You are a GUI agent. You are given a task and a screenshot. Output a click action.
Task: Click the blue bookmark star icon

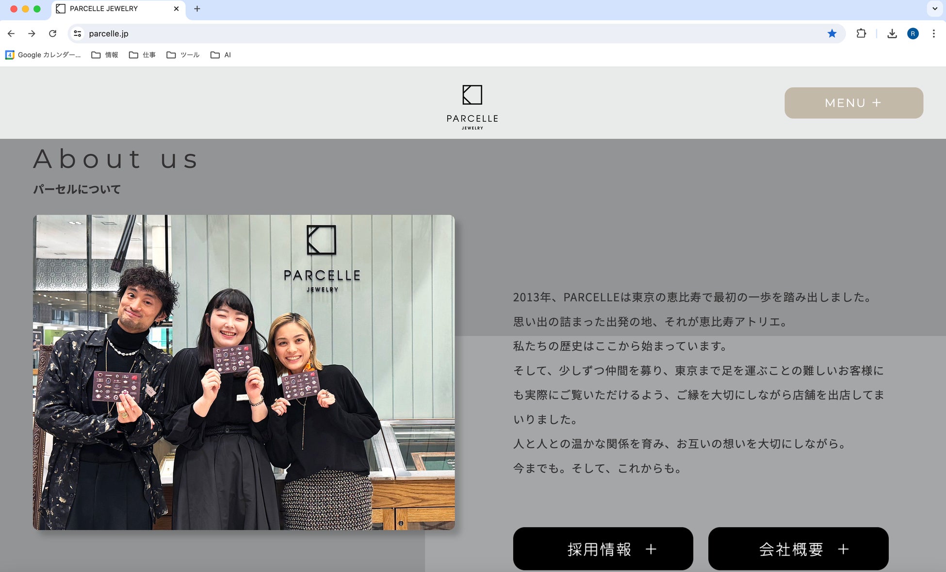point(832,33)
